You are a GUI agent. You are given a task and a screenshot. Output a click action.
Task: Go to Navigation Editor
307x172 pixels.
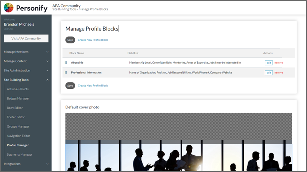point(18,136)
